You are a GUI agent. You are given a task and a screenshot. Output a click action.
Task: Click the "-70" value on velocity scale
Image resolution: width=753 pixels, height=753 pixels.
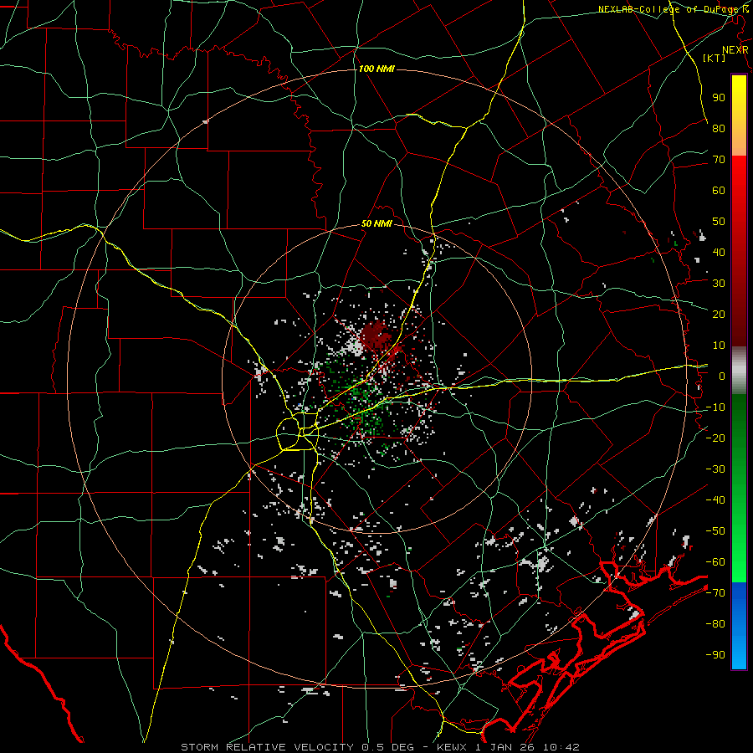click(x=715, y=593)
